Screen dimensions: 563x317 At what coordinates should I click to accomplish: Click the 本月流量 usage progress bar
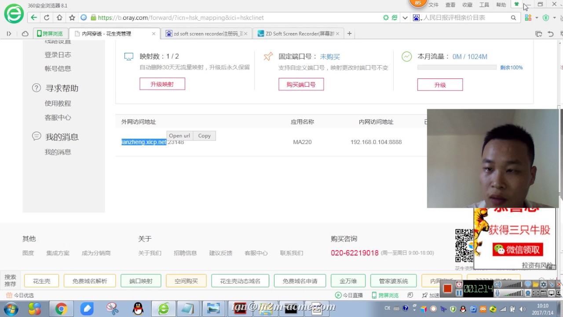(457, 67)
